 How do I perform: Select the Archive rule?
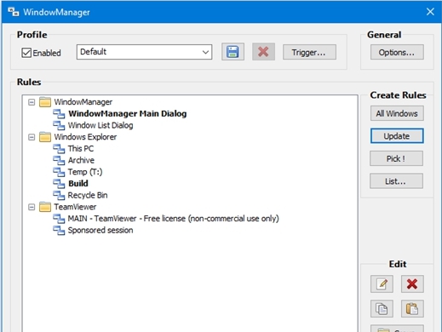(81, 160)
